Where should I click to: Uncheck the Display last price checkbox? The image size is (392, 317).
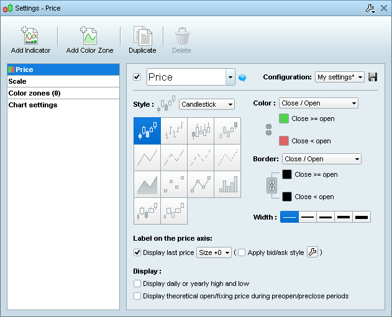click(x=137, y=252)
